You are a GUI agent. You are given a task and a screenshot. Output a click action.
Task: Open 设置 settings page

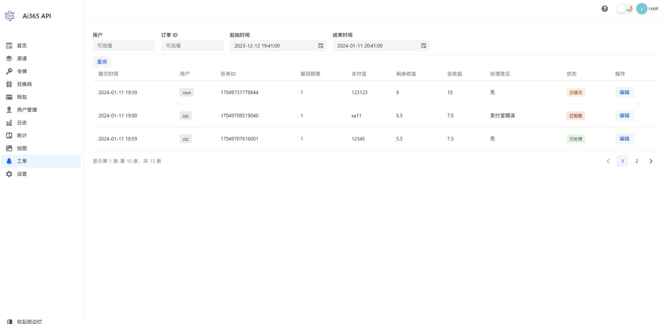pos(22,174)
